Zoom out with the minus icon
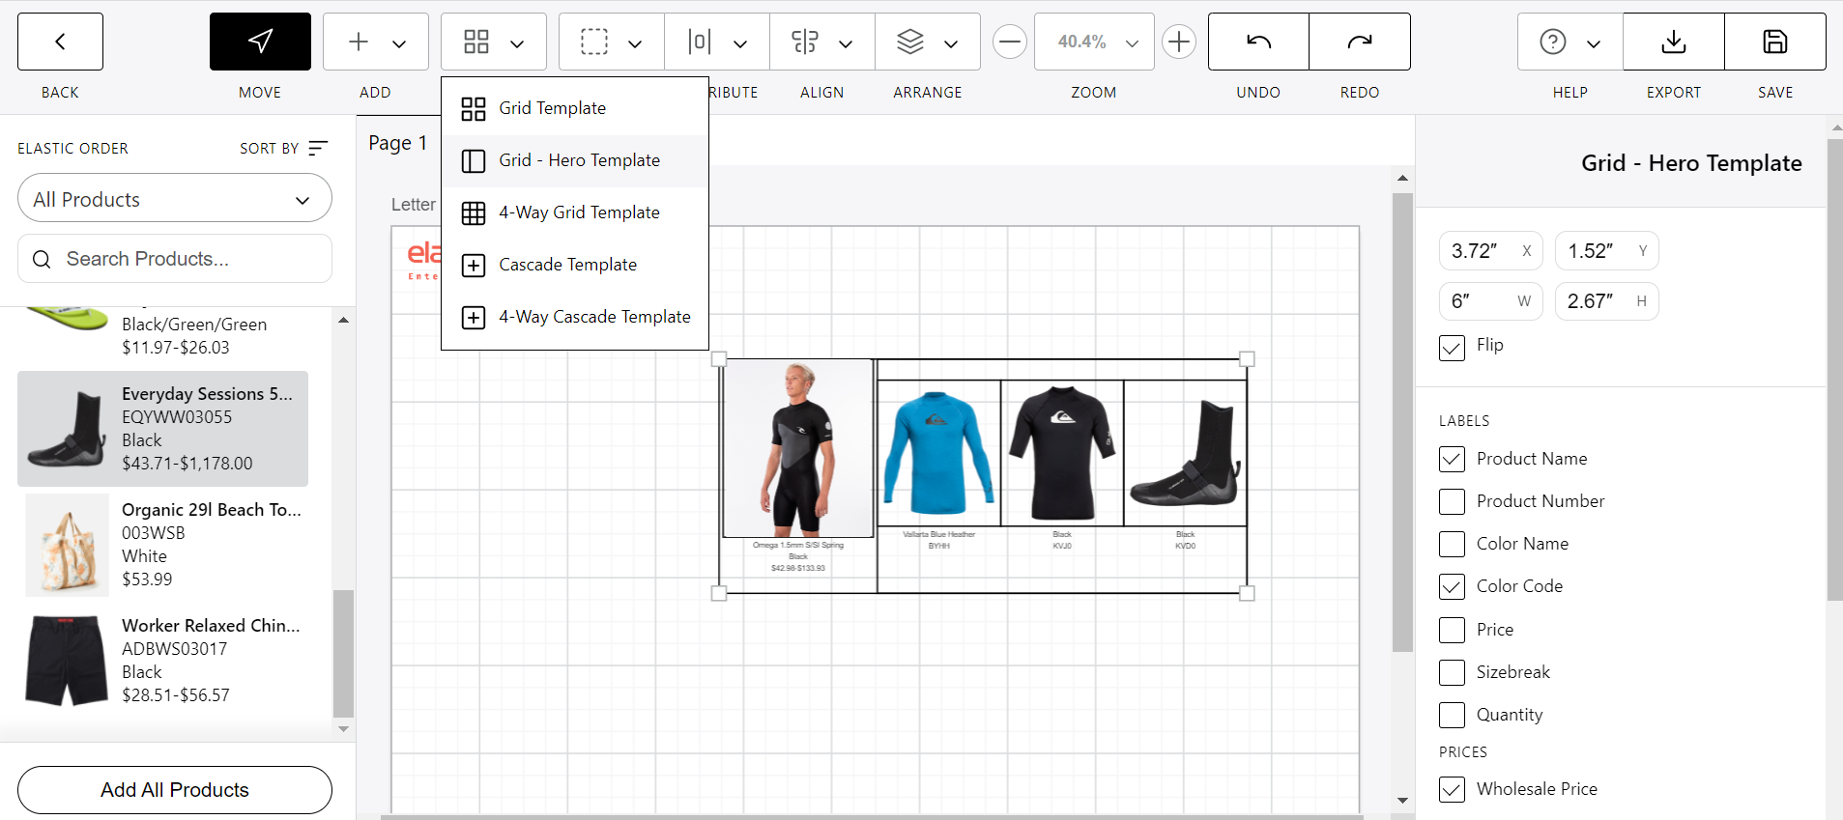The height and width of the screenshot is (820, 1843). coord(1010,42)
